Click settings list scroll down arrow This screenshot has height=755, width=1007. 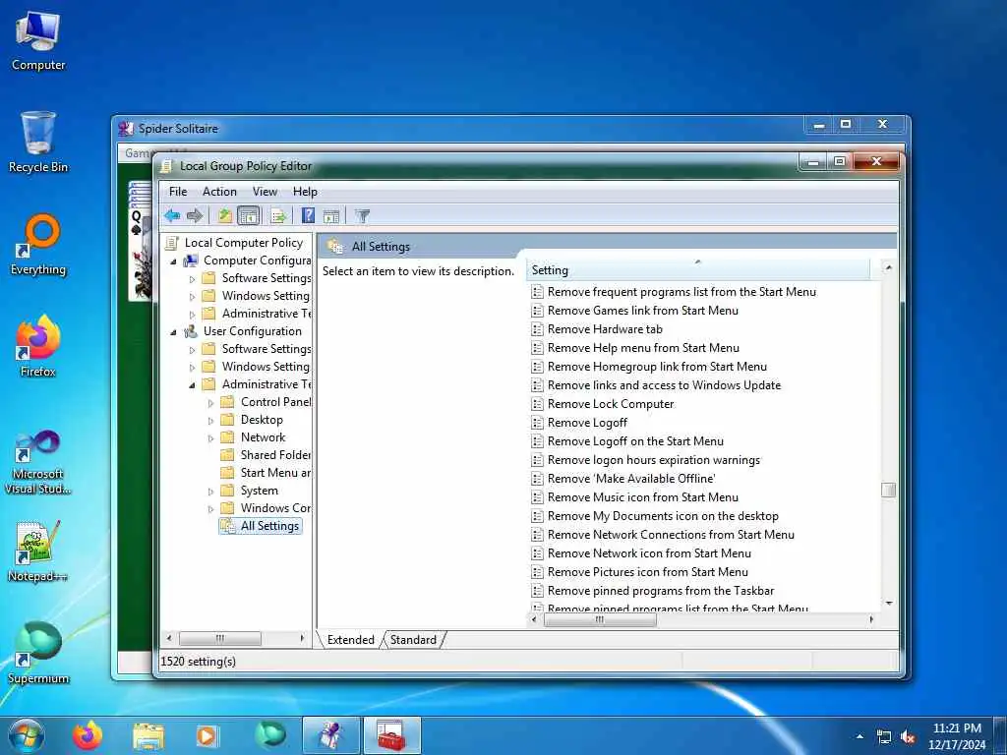pos(889,604)
